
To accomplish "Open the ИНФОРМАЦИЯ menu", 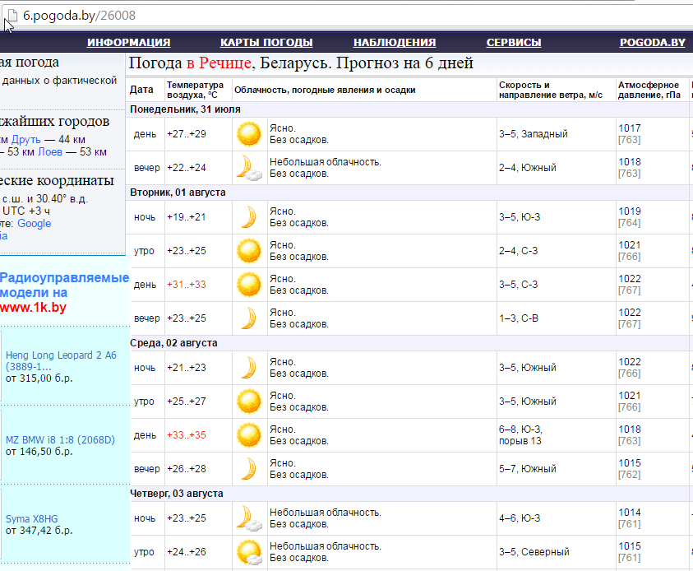I will 129,43.
